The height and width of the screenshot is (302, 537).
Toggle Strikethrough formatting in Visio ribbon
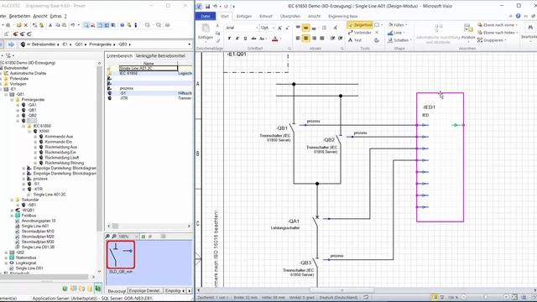tap(253, 39)
